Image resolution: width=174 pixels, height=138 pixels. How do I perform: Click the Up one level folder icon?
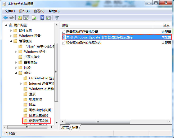[x=20, y=18]
